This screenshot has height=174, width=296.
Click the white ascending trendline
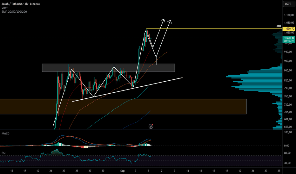[x=127, y=90]
